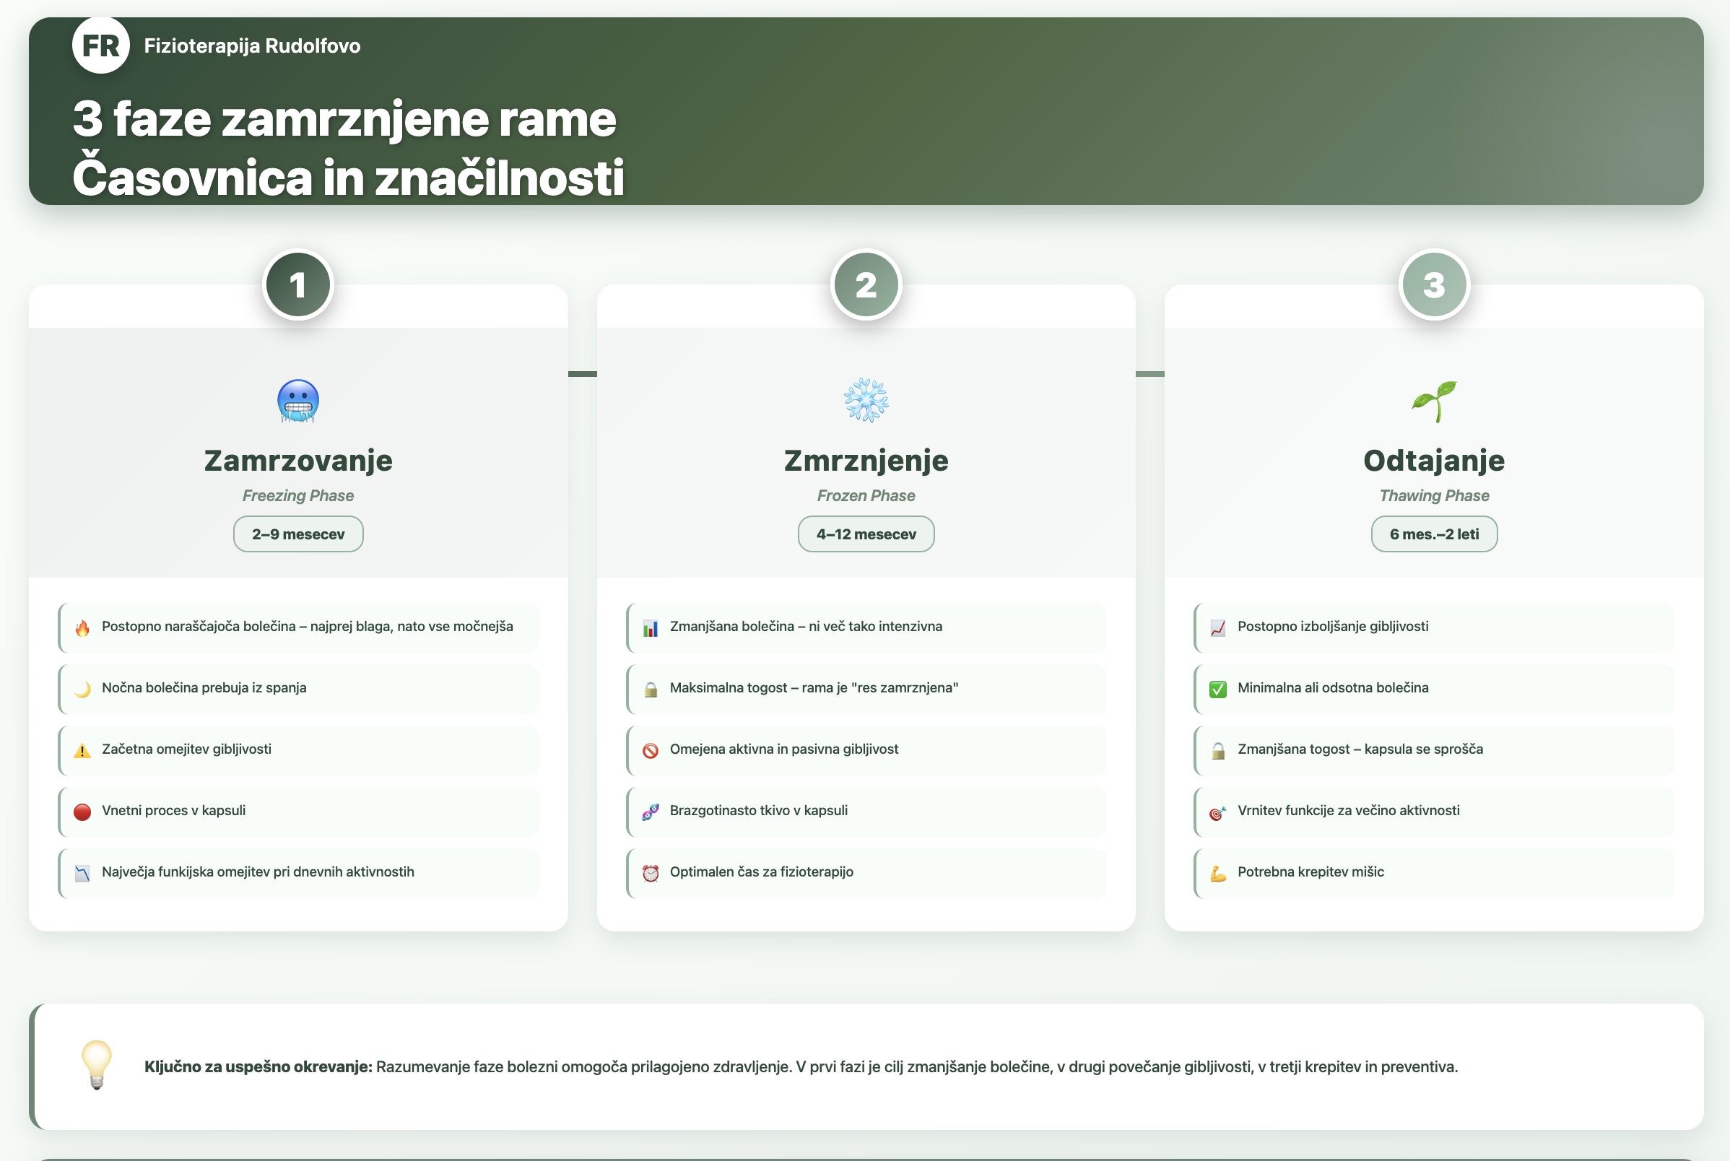Click the FR logo circle
Image resolution: width=1730 pixels, height=1161 pixels.
pyautogui.click(x=100, y=45)
